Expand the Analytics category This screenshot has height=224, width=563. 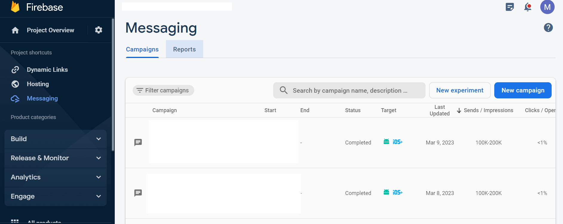pyautogui.click(x=56, y=177)
